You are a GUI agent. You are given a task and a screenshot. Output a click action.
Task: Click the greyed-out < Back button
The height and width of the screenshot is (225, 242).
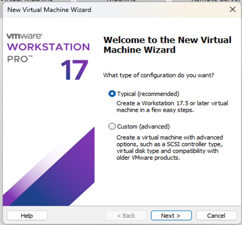125,215
